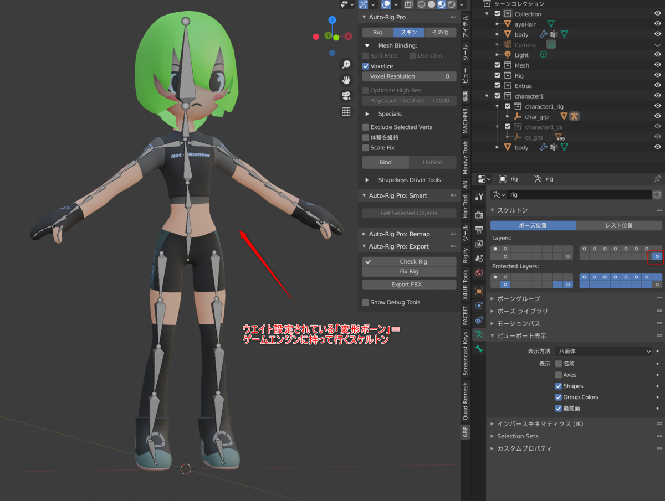Enable the Axes display checkbox
The image size is (665, 501).
(x=559, y=375)
